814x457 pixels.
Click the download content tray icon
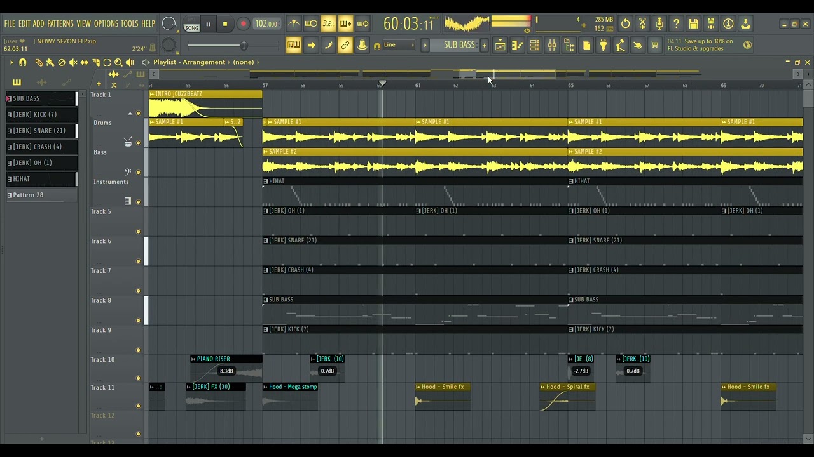745,24
